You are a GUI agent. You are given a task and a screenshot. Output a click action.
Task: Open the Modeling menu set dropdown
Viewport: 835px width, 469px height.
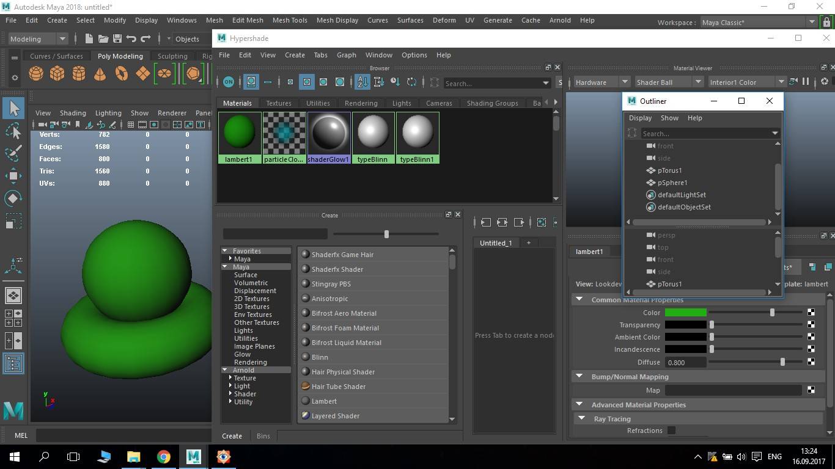click(39, 38)
